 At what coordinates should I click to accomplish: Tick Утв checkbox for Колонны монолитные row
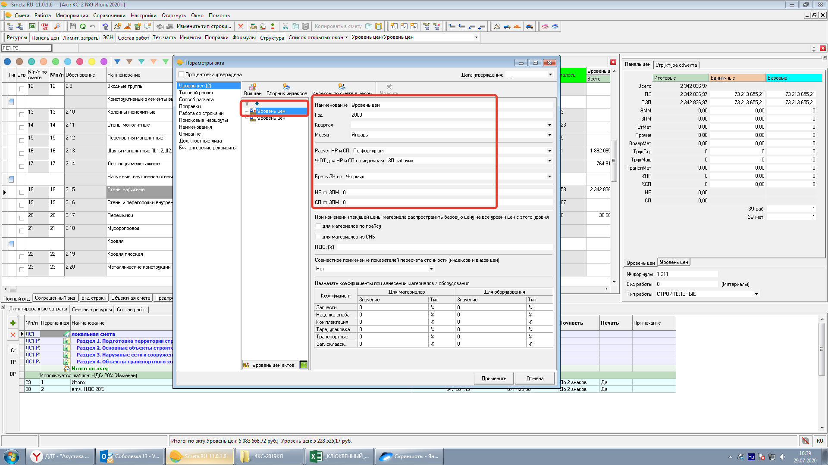[x=22, y=115]
